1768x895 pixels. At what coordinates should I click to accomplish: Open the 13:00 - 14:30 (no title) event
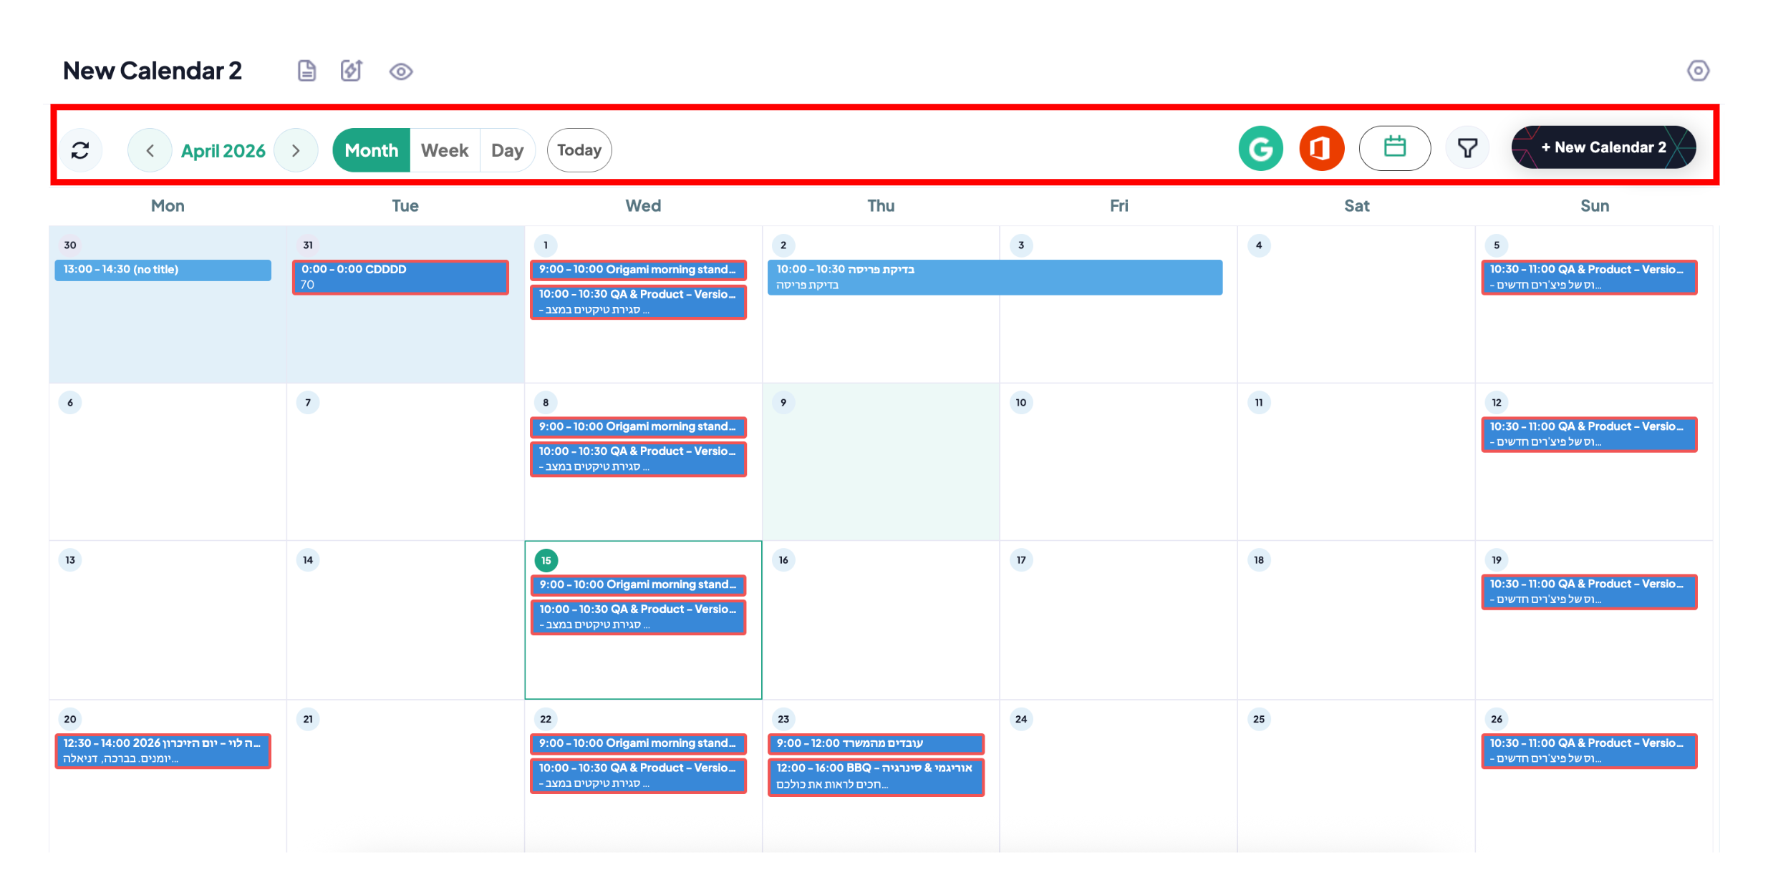(x=163, y=270)
